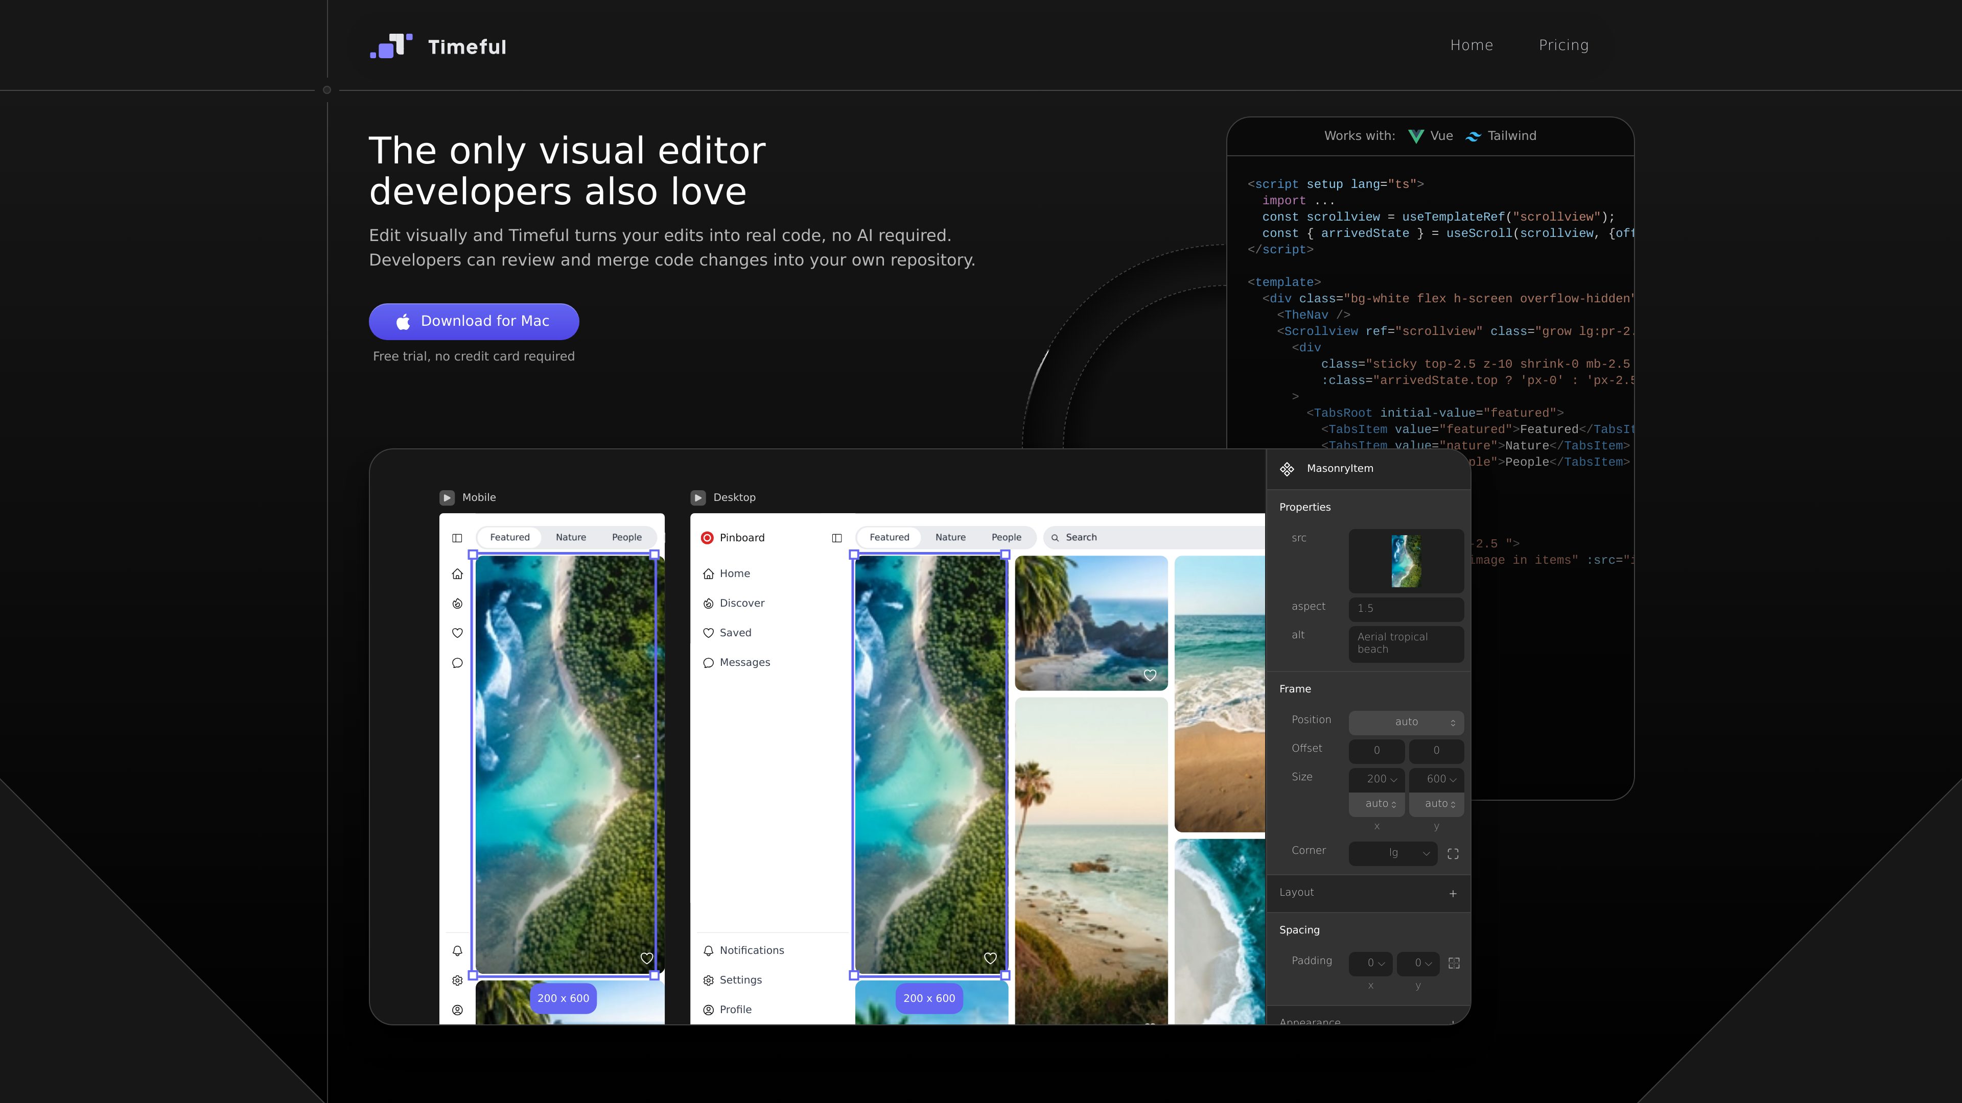Toggle individual corner radius icon
Viewport: 1962px width, 1103px height.
coord(1453,854)
